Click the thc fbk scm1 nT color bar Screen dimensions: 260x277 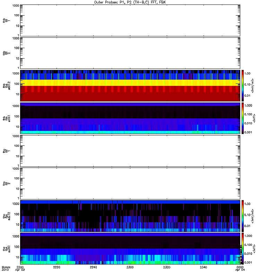click(243, 249)
